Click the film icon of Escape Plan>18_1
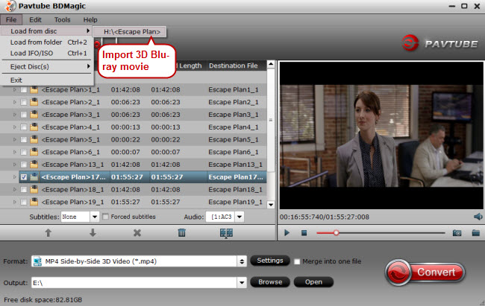The image size is (485, 306). [34, 190]
